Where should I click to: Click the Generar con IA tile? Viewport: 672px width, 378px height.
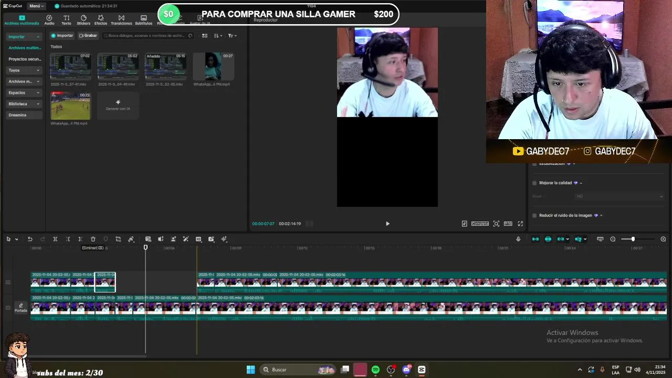pos(118,106)
